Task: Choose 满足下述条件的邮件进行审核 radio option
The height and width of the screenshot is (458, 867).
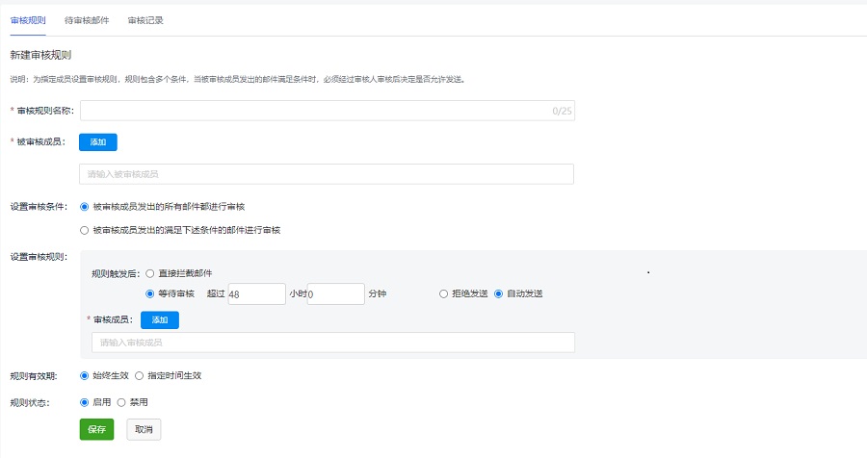Action: (85, 230)
